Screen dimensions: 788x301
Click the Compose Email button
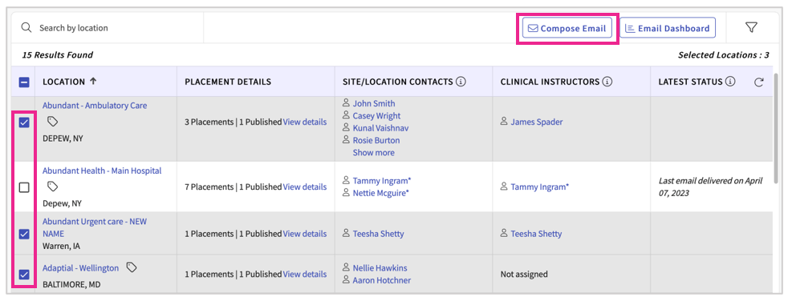pyautogui.click(x=567, y=28)
